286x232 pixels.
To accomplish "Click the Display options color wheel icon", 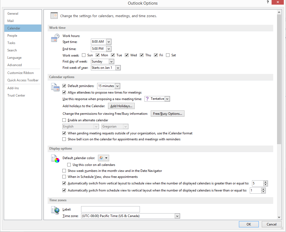I will pyautogui.click(x=55, y=159).
